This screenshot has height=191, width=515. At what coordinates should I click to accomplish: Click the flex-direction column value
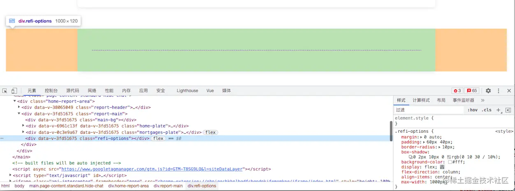point(450,172)
